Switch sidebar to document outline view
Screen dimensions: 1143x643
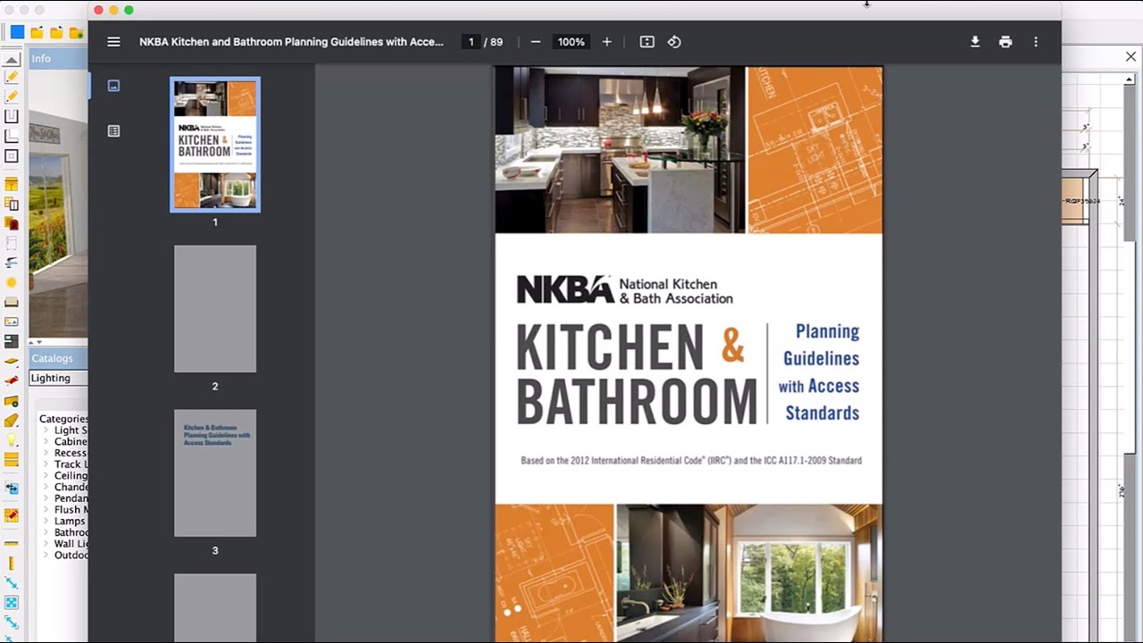113,131
